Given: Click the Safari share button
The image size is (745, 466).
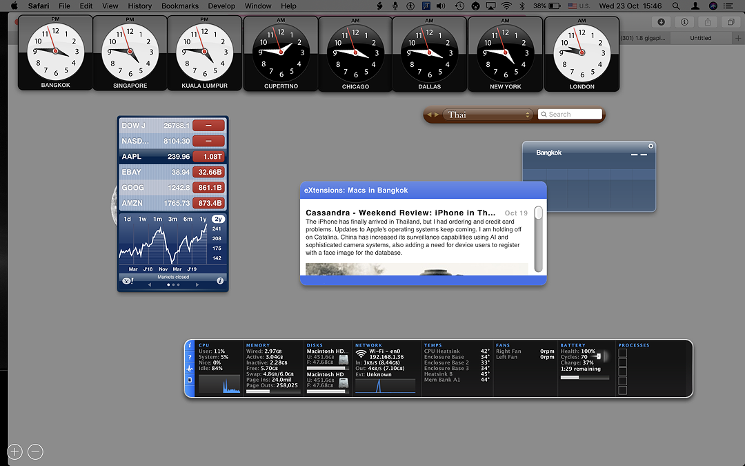Looking at the screenshot, I should [708, 22].
